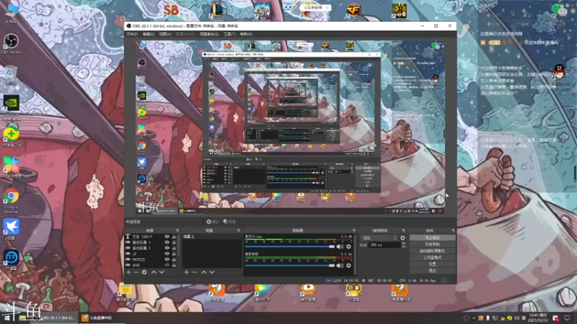Open 属性 properties button above the docks
The height and width of the screenshot is (324, 577).
212,222
